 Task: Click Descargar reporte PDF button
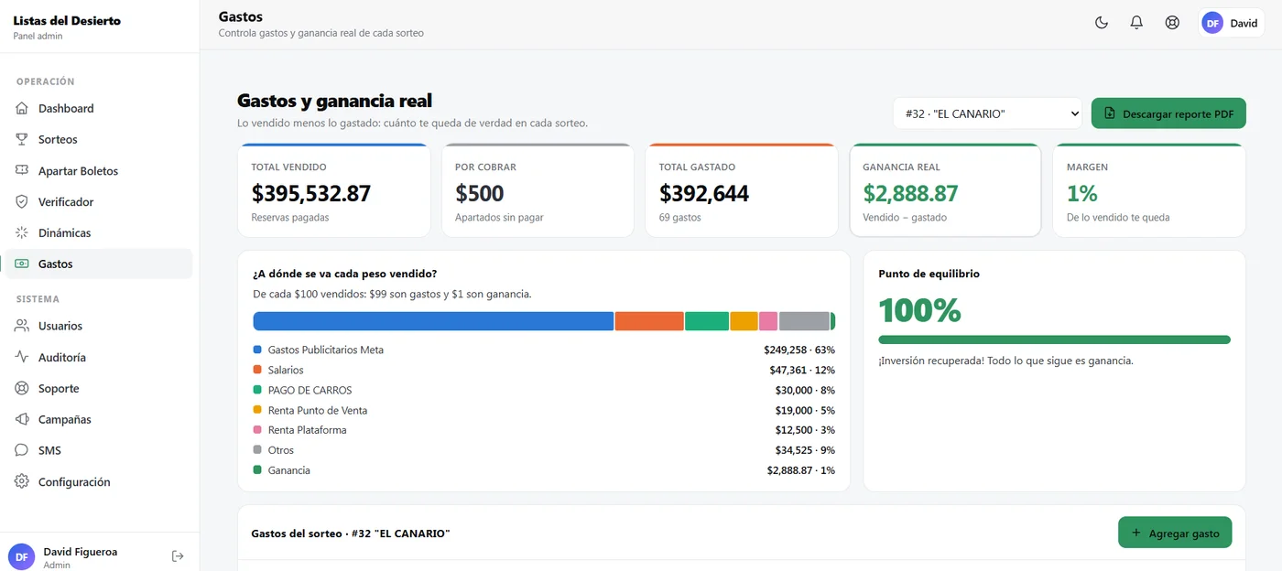click(x=1168, y=113)
